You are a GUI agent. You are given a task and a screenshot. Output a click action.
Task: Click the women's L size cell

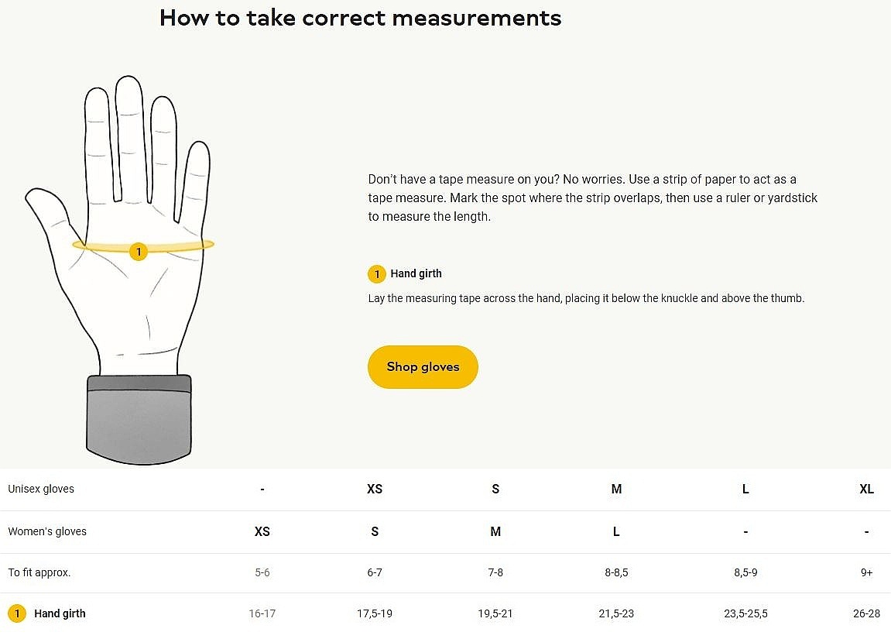[616, 532]
